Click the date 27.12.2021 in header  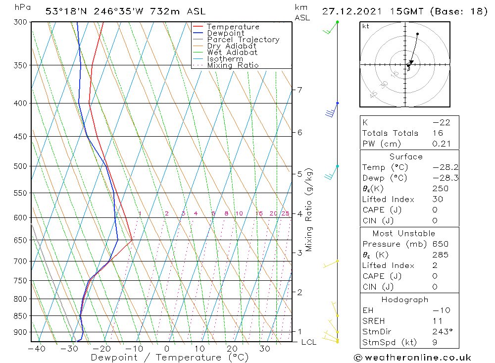351,11
